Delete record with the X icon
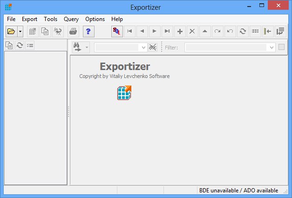 point(192,31)
